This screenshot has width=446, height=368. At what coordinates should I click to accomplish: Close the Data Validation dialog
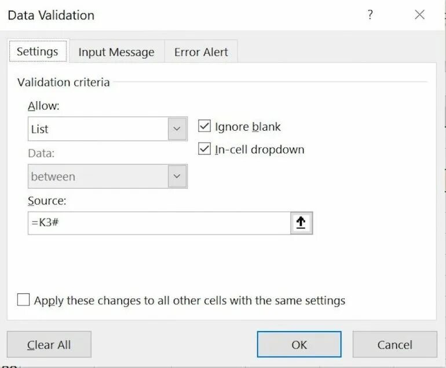(x=420, y=16)
